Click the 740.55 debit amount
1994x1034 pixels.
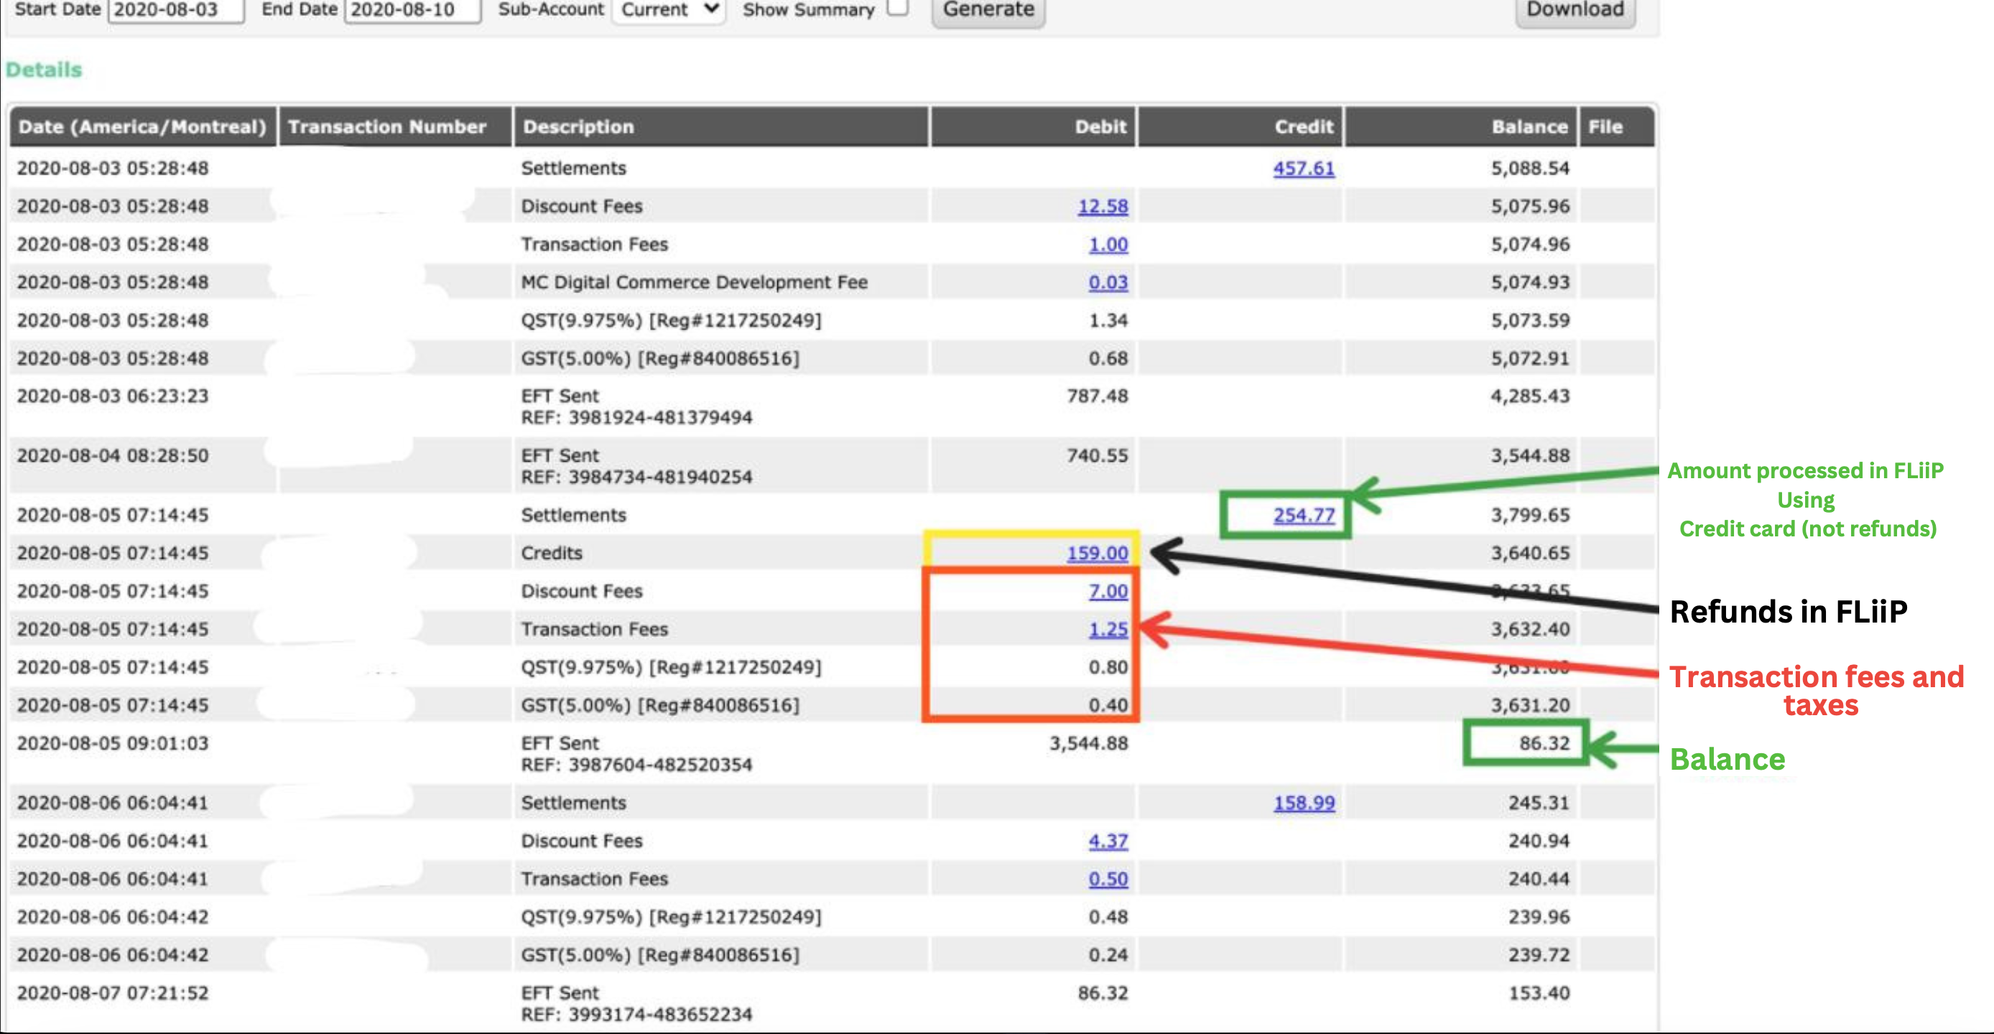pos(1097,455)
